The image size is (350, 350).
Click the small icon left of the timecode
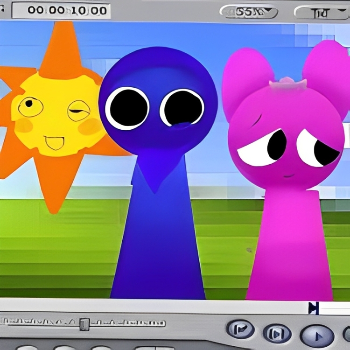pyautogui.click(x=4, y=10)
